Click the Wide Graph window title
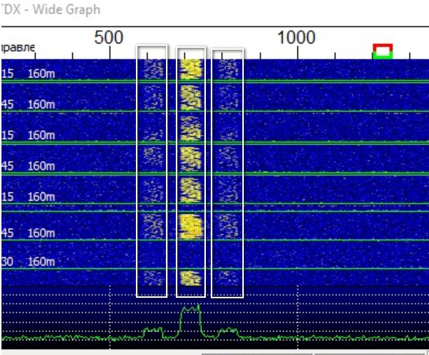 click(51, 9)
